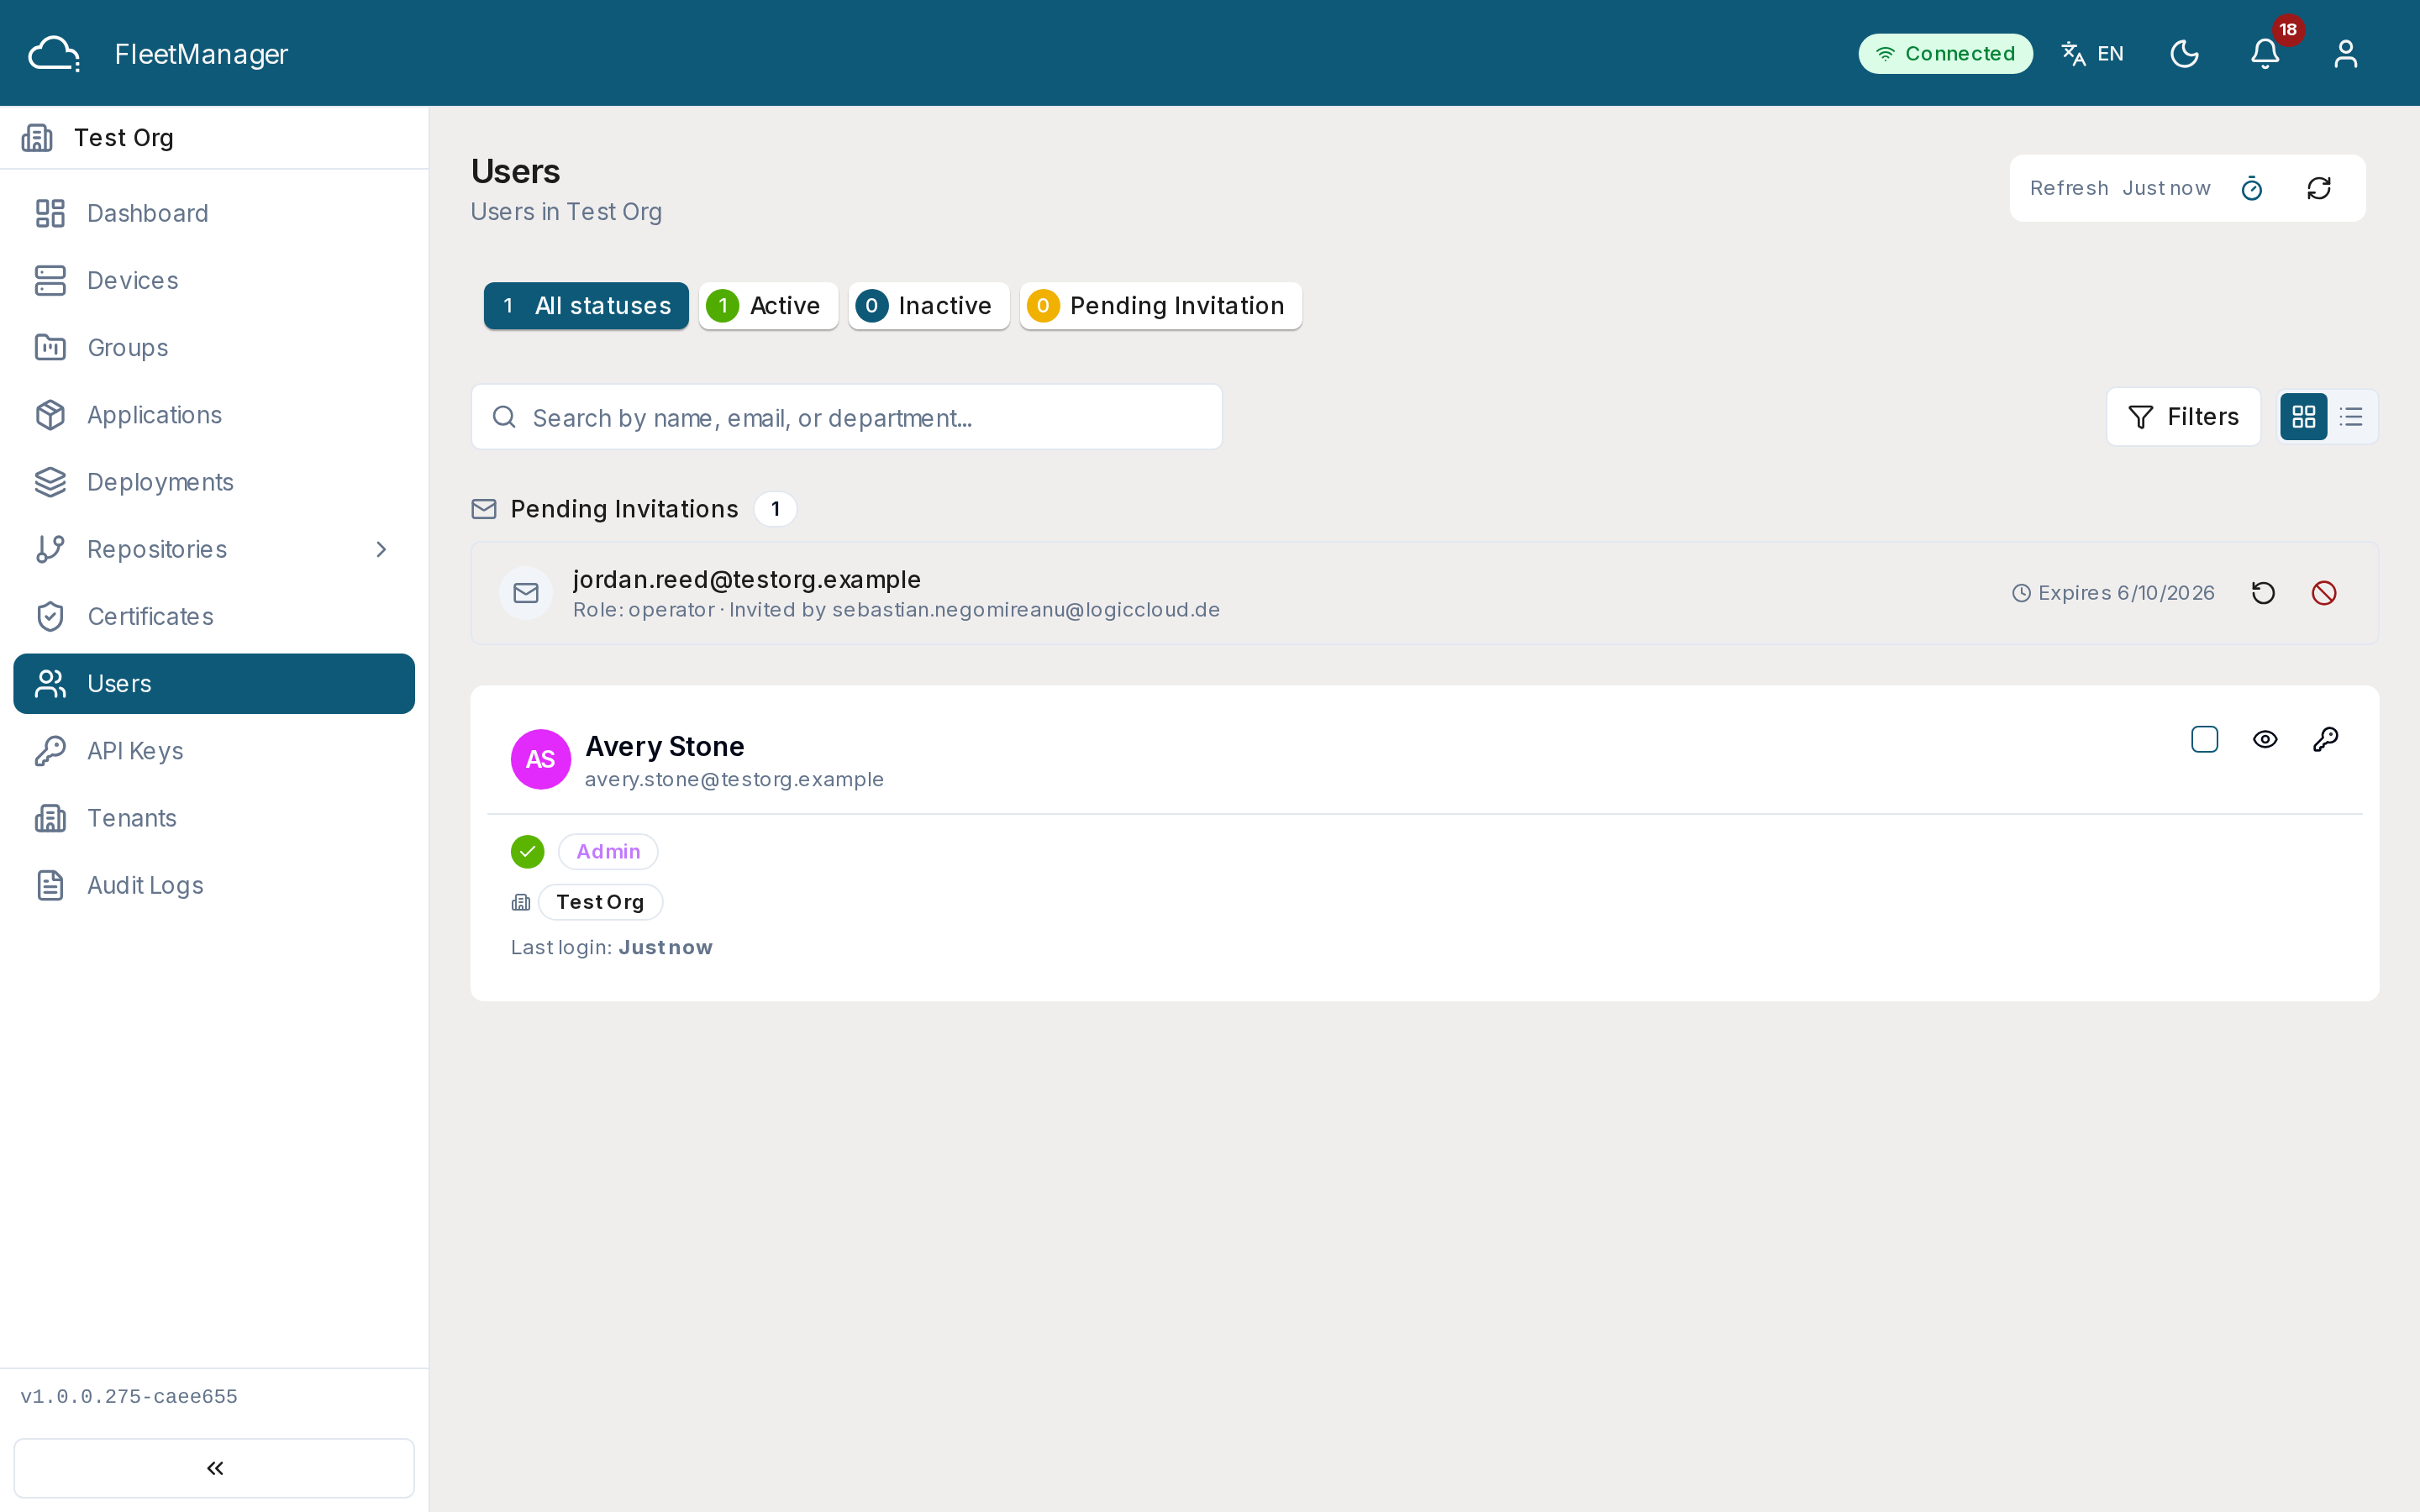Screen dimensions: 2420x1512
Task: Go to Dashboard in sidebar
Action: [x=214, y=213]
